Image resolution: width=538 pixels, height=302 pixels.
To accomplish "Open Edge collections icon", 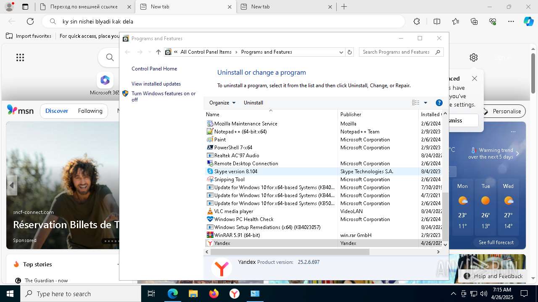I will pos(474,21).
